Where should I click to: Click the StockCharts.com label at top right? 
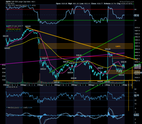coord(127,1)
